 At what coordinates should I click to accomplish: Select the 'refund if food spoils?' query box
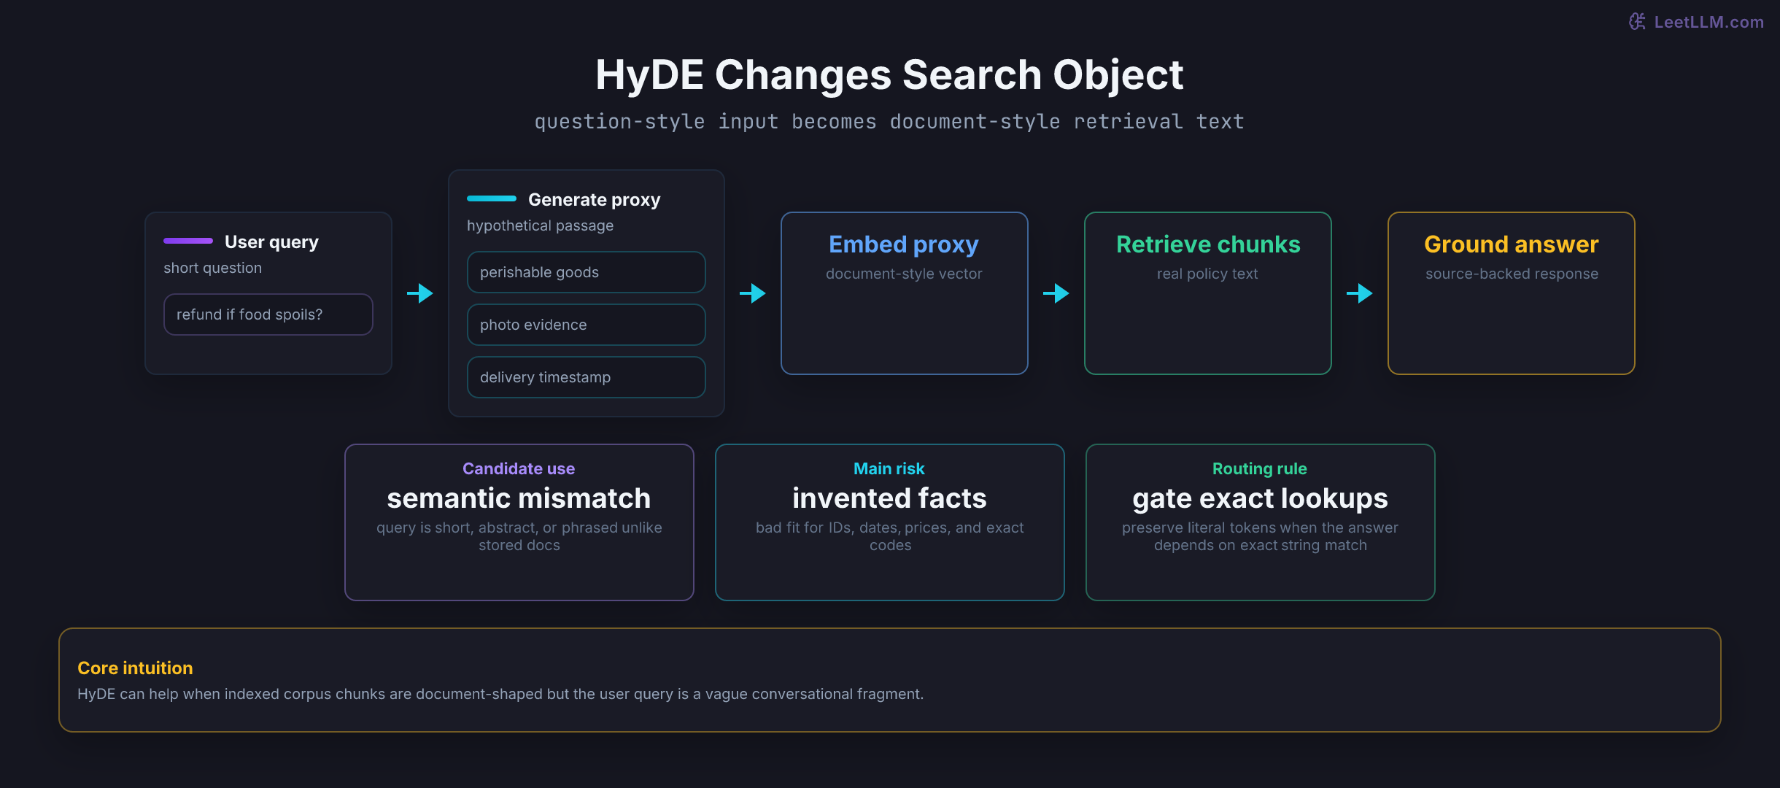268,314
